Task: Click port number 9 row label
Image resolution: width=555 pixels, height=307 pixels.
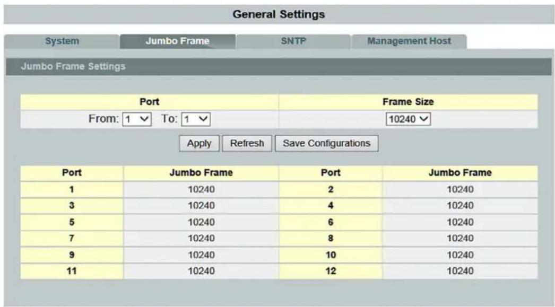Action: [72, 255]
